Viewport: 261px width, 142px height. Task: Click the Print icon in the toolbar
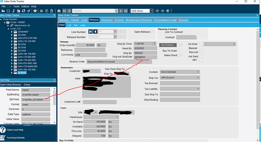[x=35, y=11]
